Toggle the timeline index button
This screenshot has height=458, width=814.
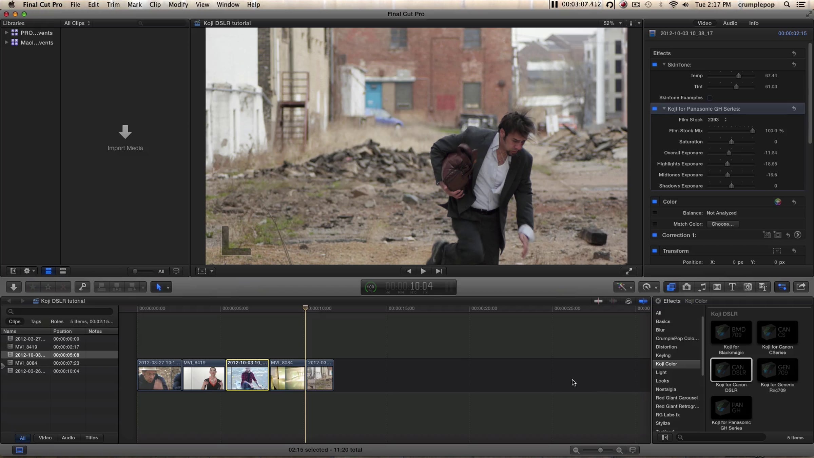[19, 450]
